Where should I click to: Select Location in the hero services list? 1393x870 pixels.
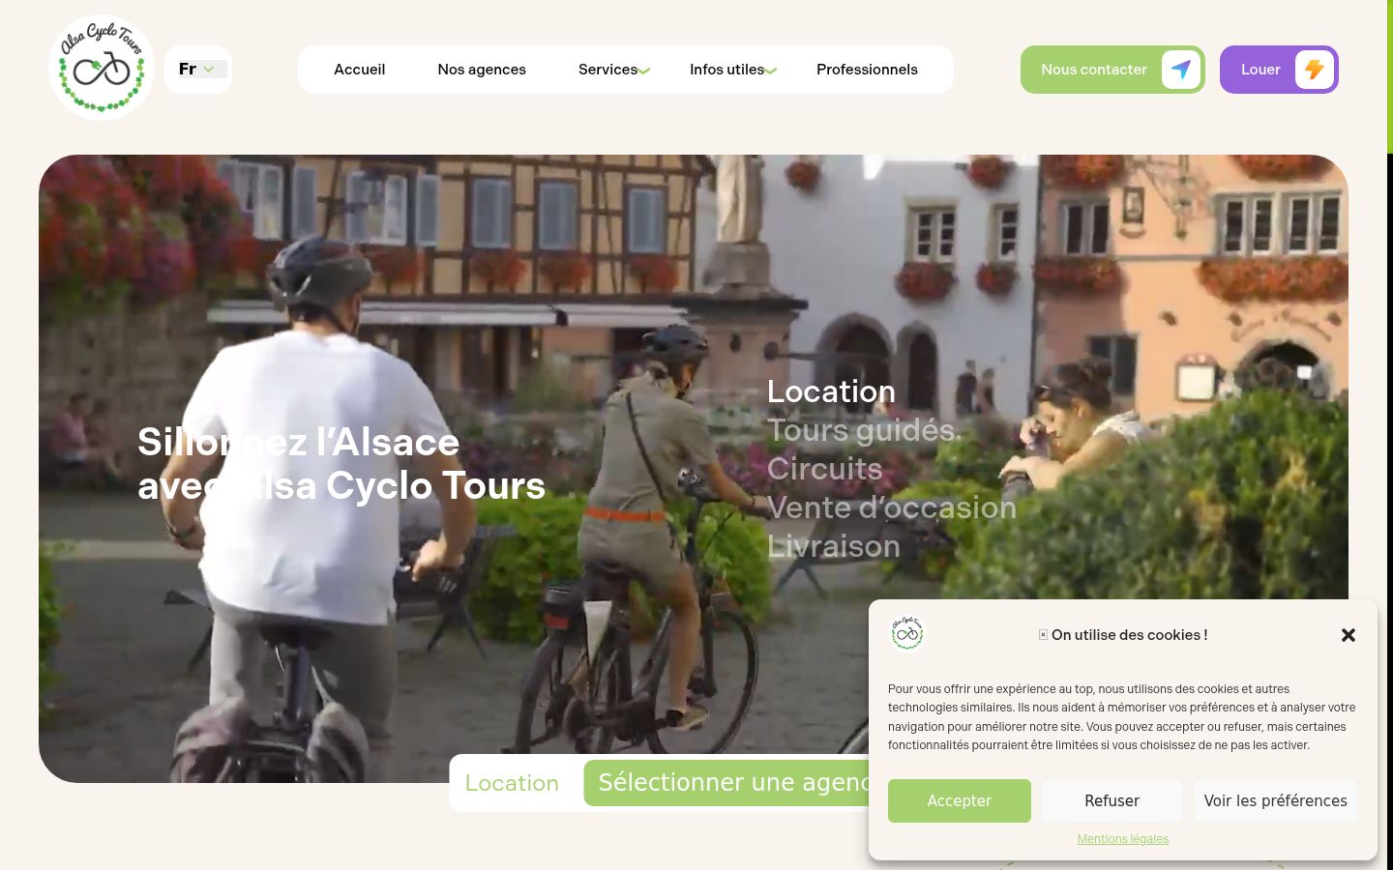(x=831, y=391)
